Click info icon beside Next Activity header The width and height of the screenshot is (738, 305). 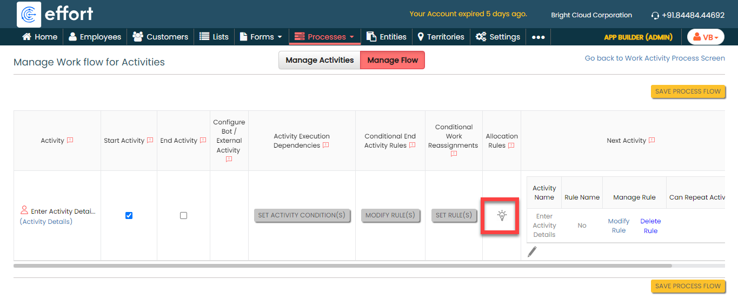[651, 141]
